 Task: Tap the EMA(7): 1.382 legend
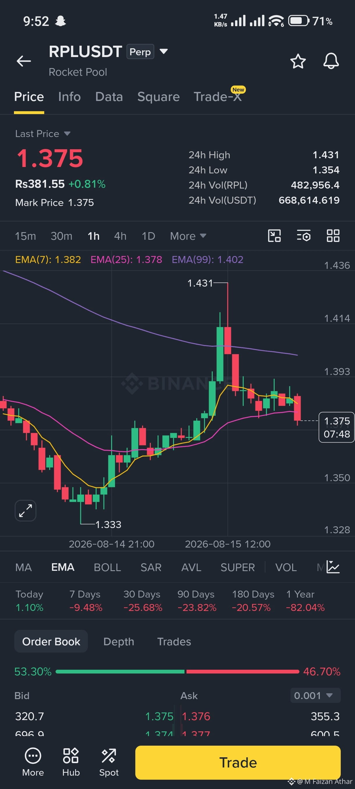(x=48, y=260)
